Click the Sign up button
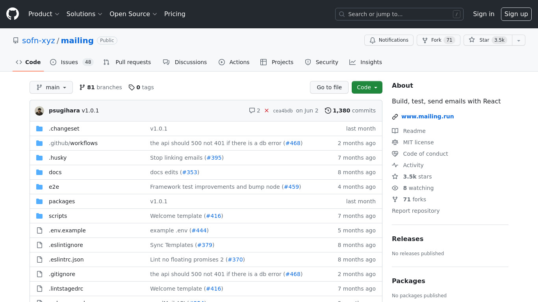The width and height of the screenshot is (538, 302). (x=516, y=14)
